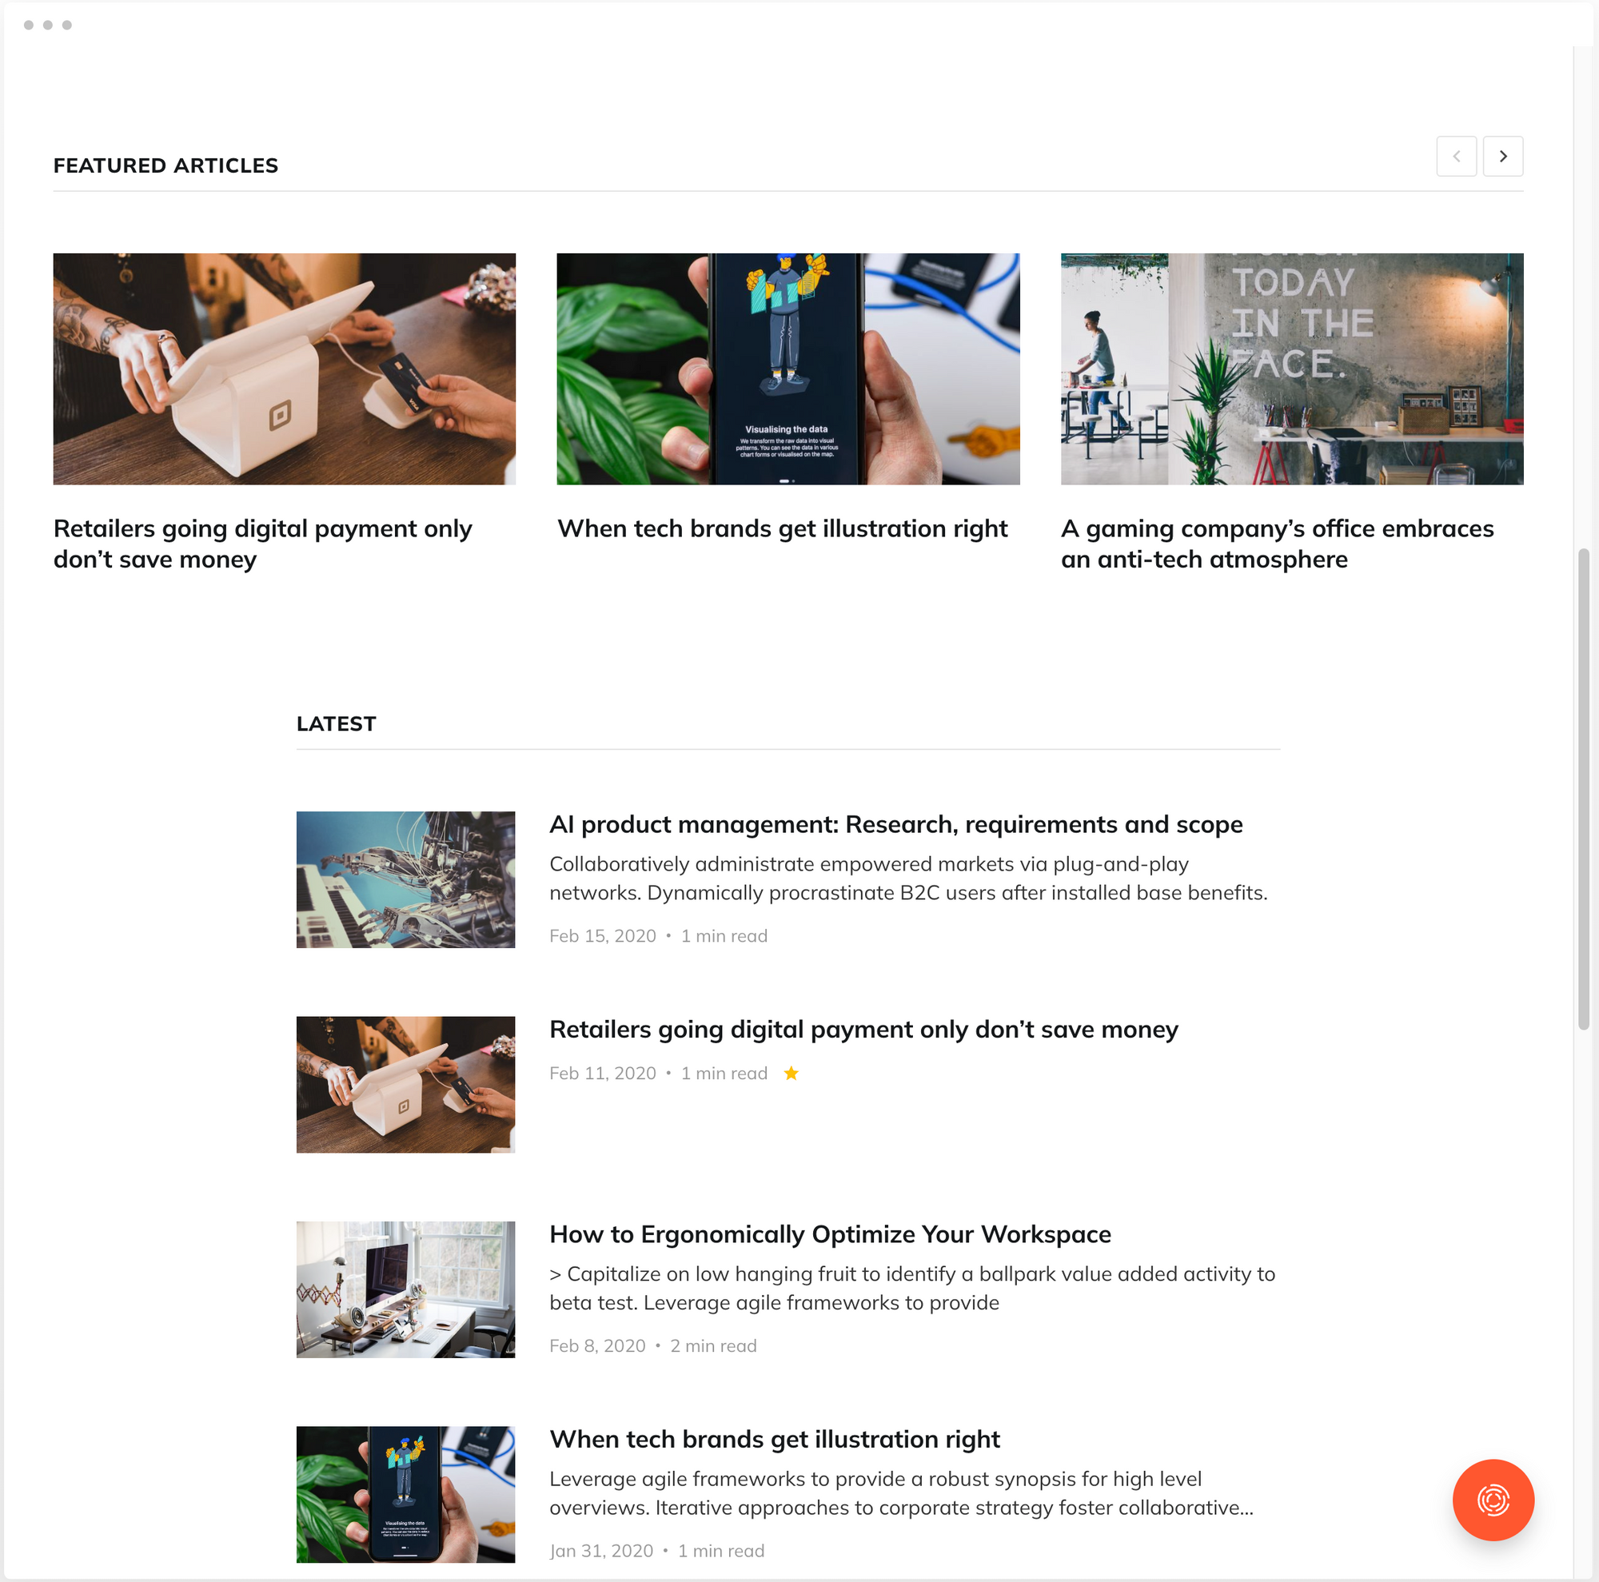Click the vertical page scrollbar thumb
The height and width of the screenshot is (1582, 1599).
(x=1583, y=788)
